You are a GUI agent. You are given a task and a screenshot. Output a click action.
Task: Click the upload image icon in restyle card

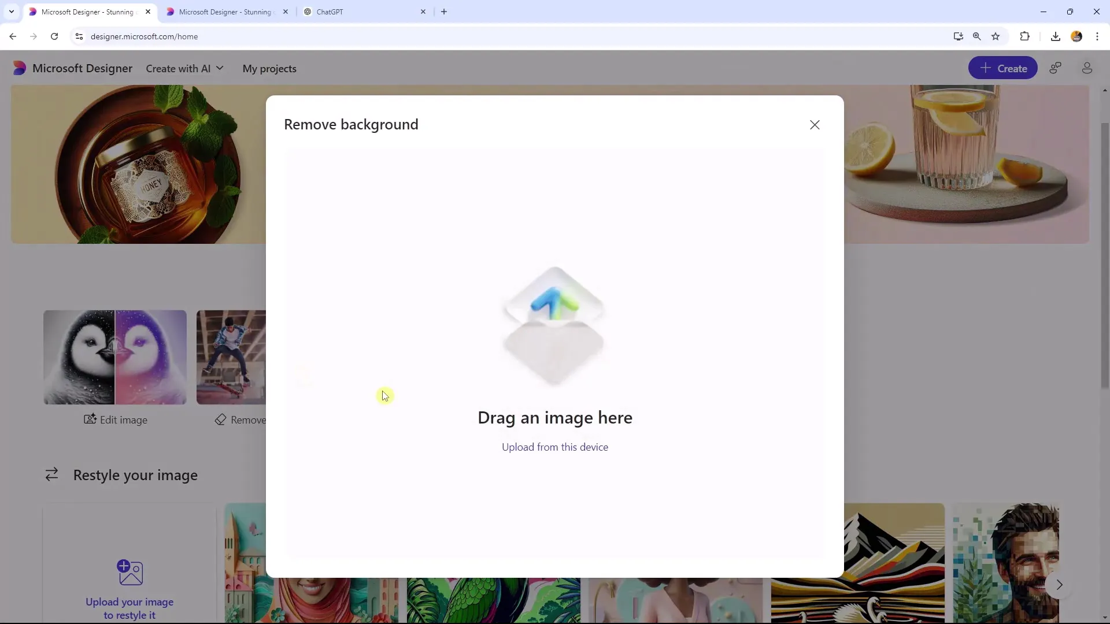click(x=130, y=573)
